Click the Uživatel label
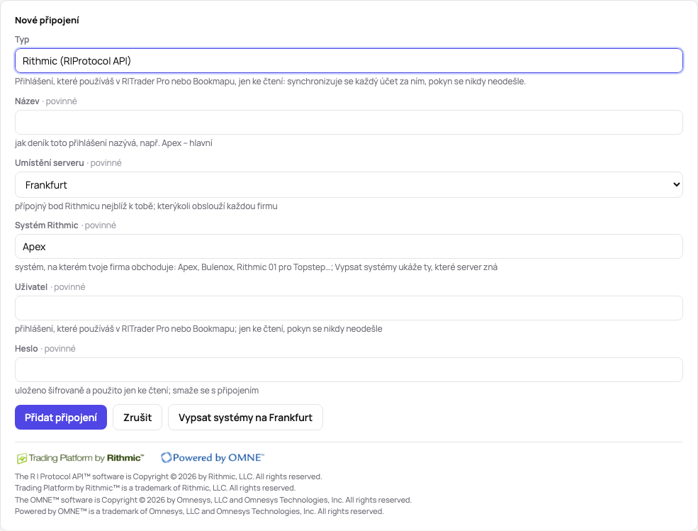This screenshot has height=531, width=698. tap(31, 287)
